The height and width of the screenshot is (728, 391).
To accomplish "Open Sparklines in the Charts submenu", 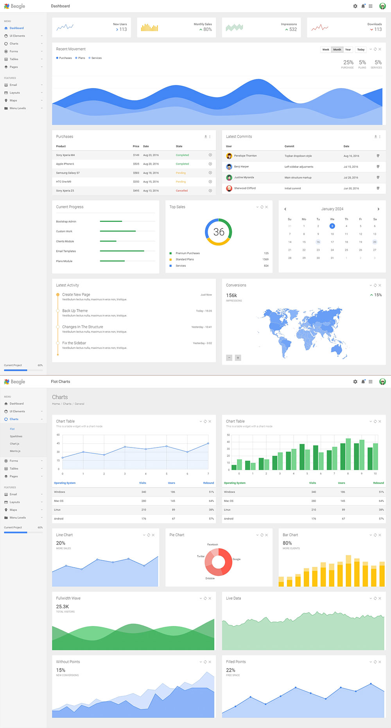I will pyautogui.click(x=16, y=436).
